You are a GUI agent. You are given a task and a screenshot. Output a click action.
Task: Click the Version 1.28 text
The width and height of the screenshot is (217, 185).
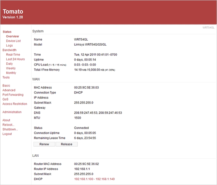click(13, 17)
